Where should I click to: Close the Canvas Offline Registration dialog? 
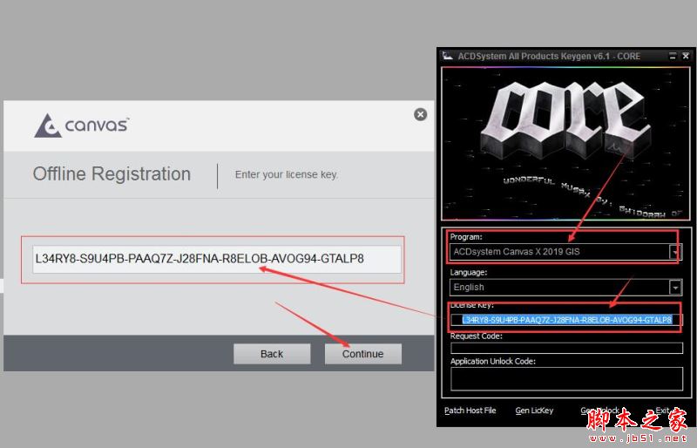pyautogui.click(x=420, y=114)
